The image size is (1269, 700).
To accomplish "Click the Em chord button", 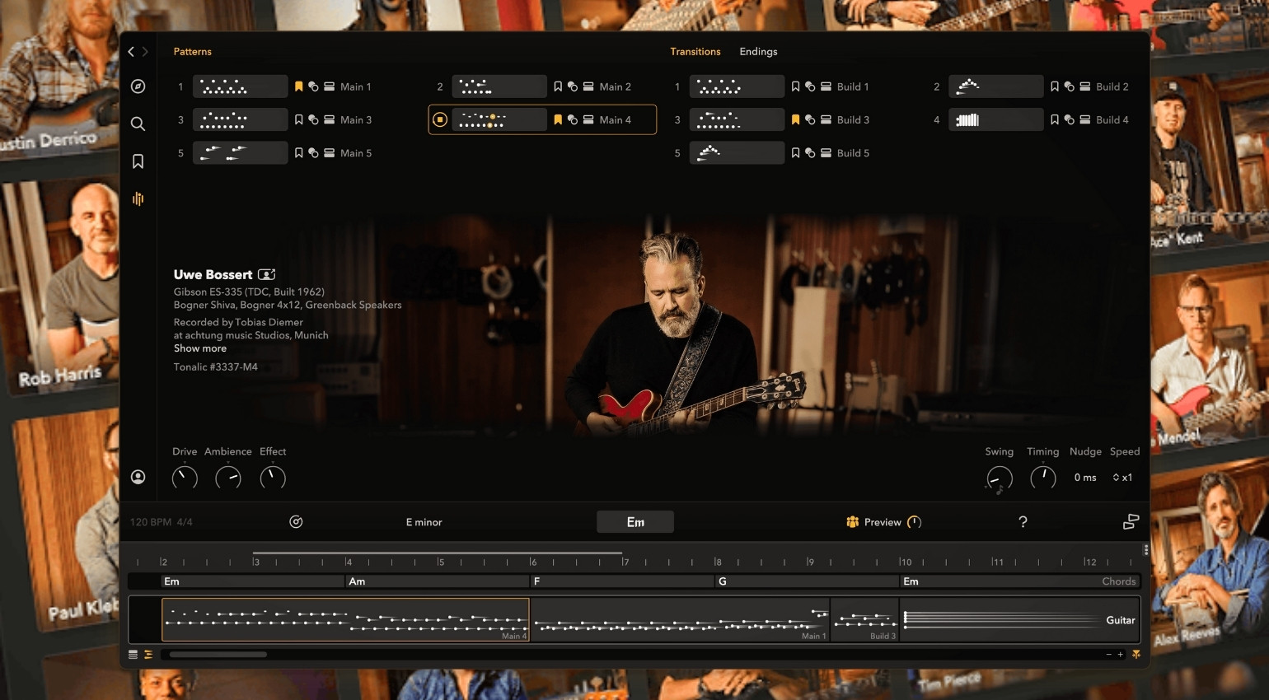I will pos(635,522).
